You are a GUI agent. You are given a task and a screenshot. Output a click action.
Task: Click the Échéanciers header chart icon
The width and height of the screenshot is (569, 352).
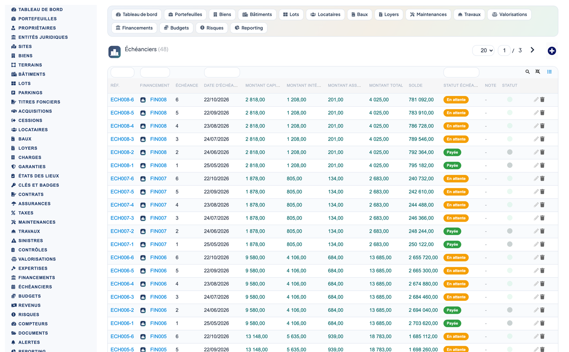pos(115,52)
